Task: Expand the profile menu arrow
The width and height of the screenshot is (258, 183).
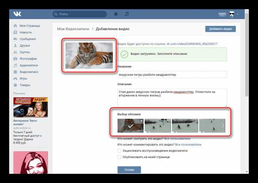Action: (238, 14)
